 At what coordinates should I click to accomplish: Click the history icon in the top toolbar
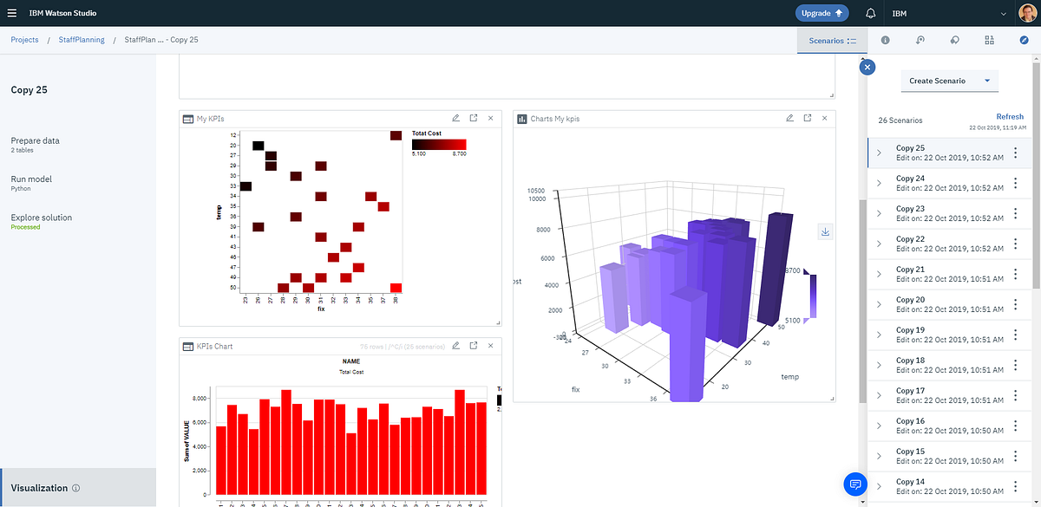920,40
